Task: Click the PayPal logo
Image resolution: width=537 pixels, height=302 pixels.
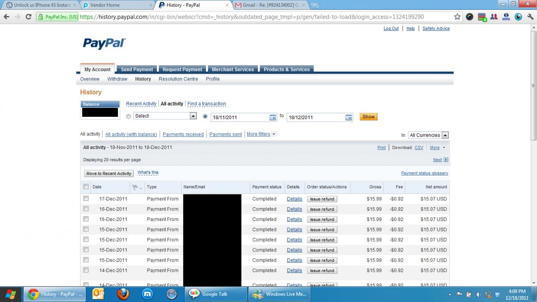Action: pos(104,43)
